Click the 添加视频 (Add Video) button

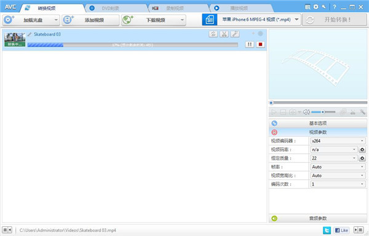coord(90,20)
